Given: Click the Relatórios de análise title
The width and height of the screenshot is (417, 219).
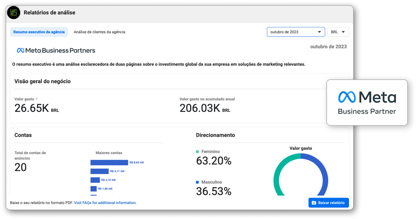Looking at the screenshot, I should point(49,13).
